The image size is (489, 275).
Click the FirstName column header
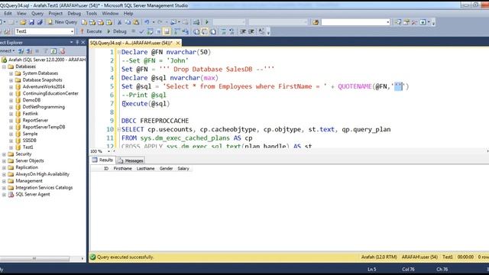122,168
